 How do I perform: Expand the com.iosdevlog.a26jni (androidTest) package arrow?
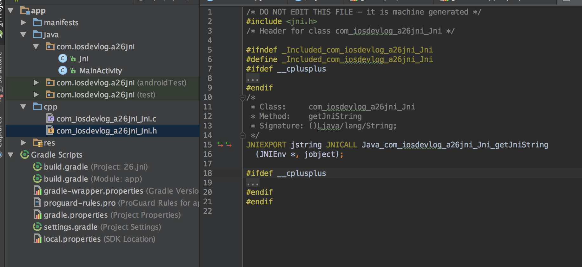[x=36, y=83]
